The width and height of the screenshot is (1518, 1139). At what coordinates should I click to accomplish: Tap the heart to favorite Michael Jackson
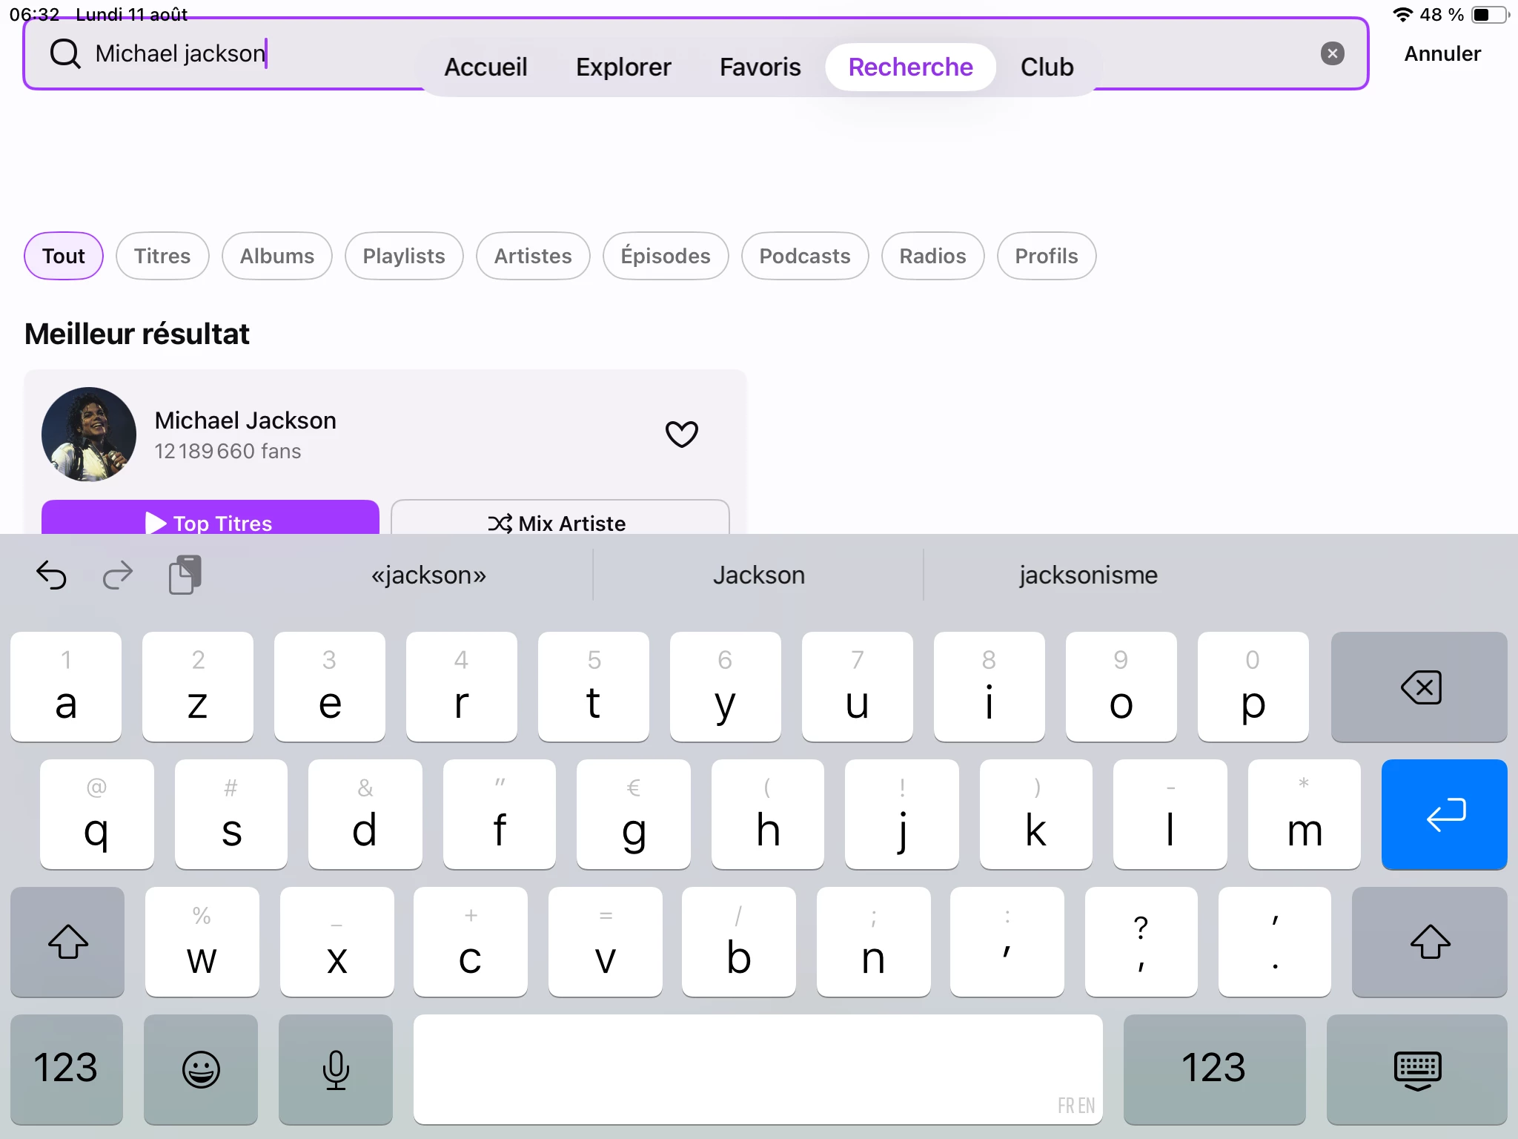point(681,434)
